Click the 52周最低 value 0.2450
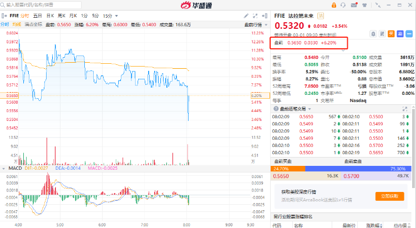The height and width of the screenshot is (228, 416). [311, 93]
